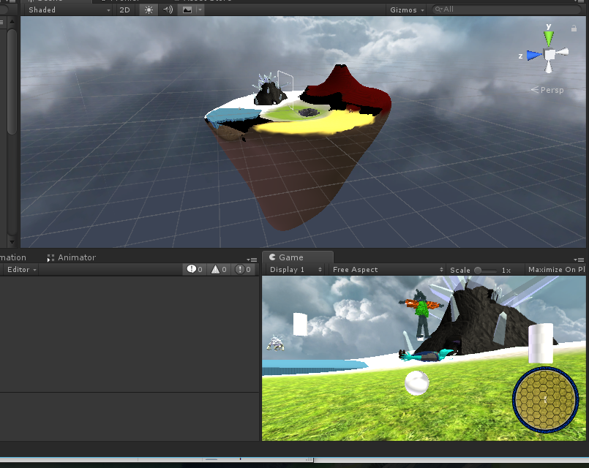Enable 2D view mode
Viewport: 589px width, 468px height.
click(124, 10)
